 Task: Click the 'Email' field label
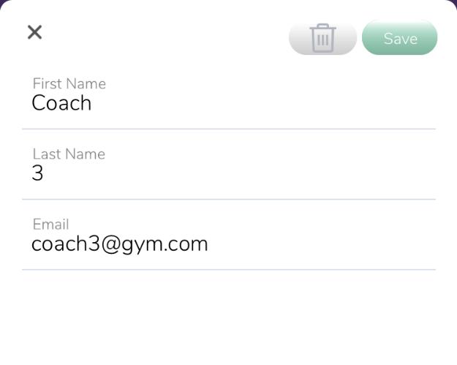50,225
